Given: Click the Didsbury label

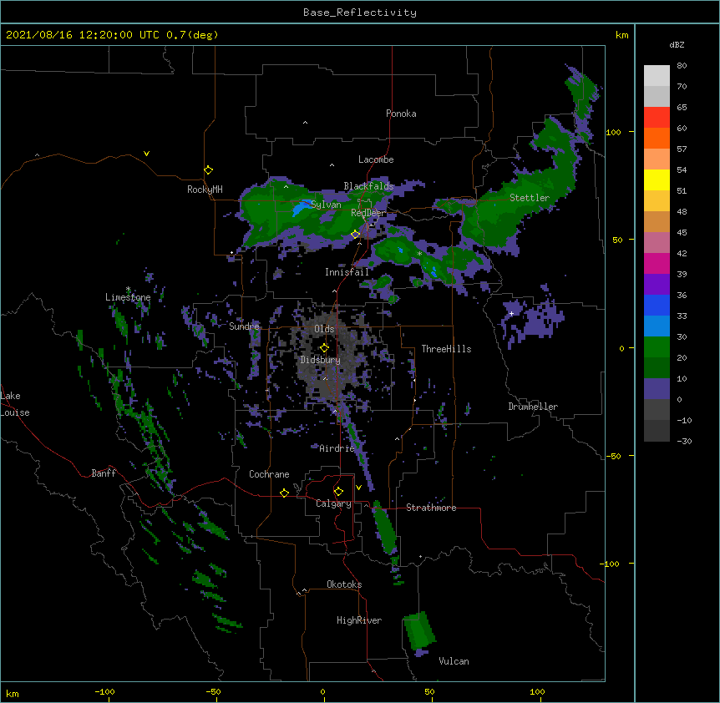Looking at the screenshot, I should [320, 360].
